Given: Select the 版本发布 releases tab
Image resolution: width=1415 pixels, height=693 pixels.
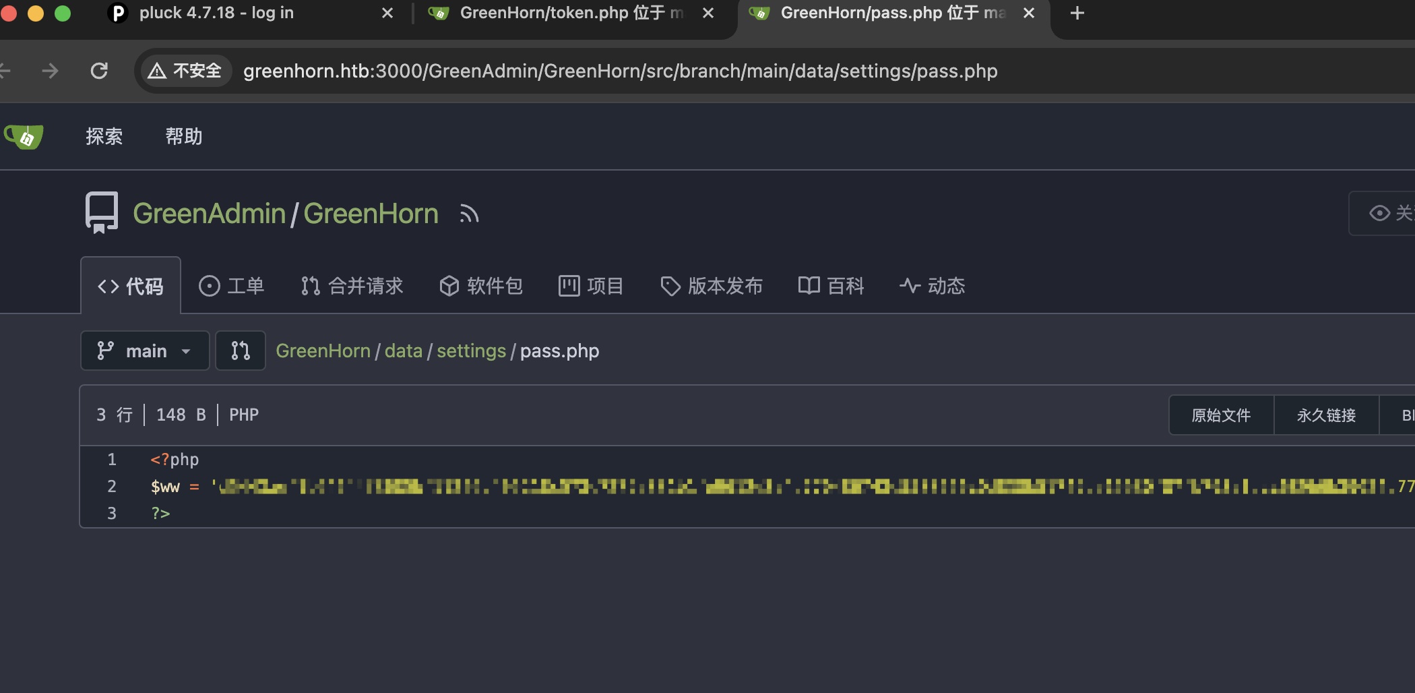Looking at the screenshot, I should 712,286.
